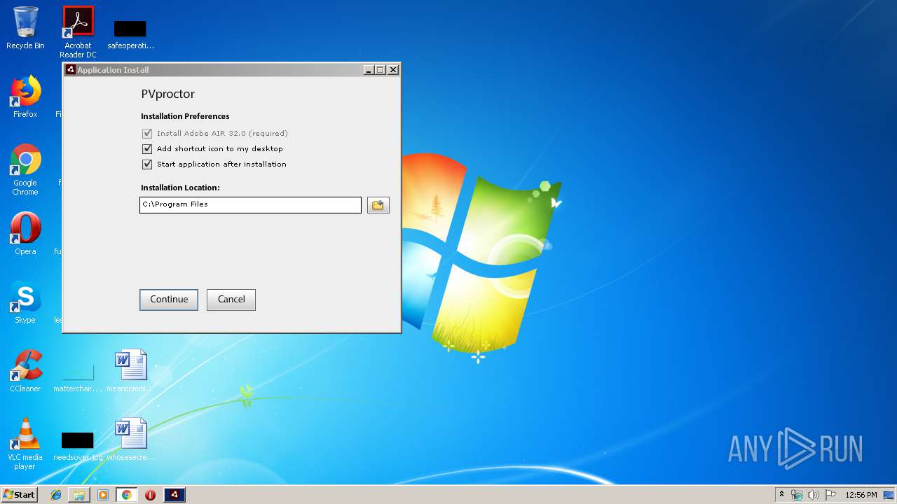Show hidden system tray icons
897x504 pixels.
[x=782, y=495]
